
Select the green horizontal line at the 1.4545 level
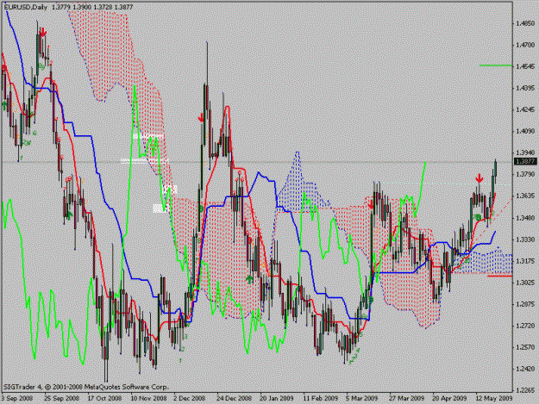(496, 65)
